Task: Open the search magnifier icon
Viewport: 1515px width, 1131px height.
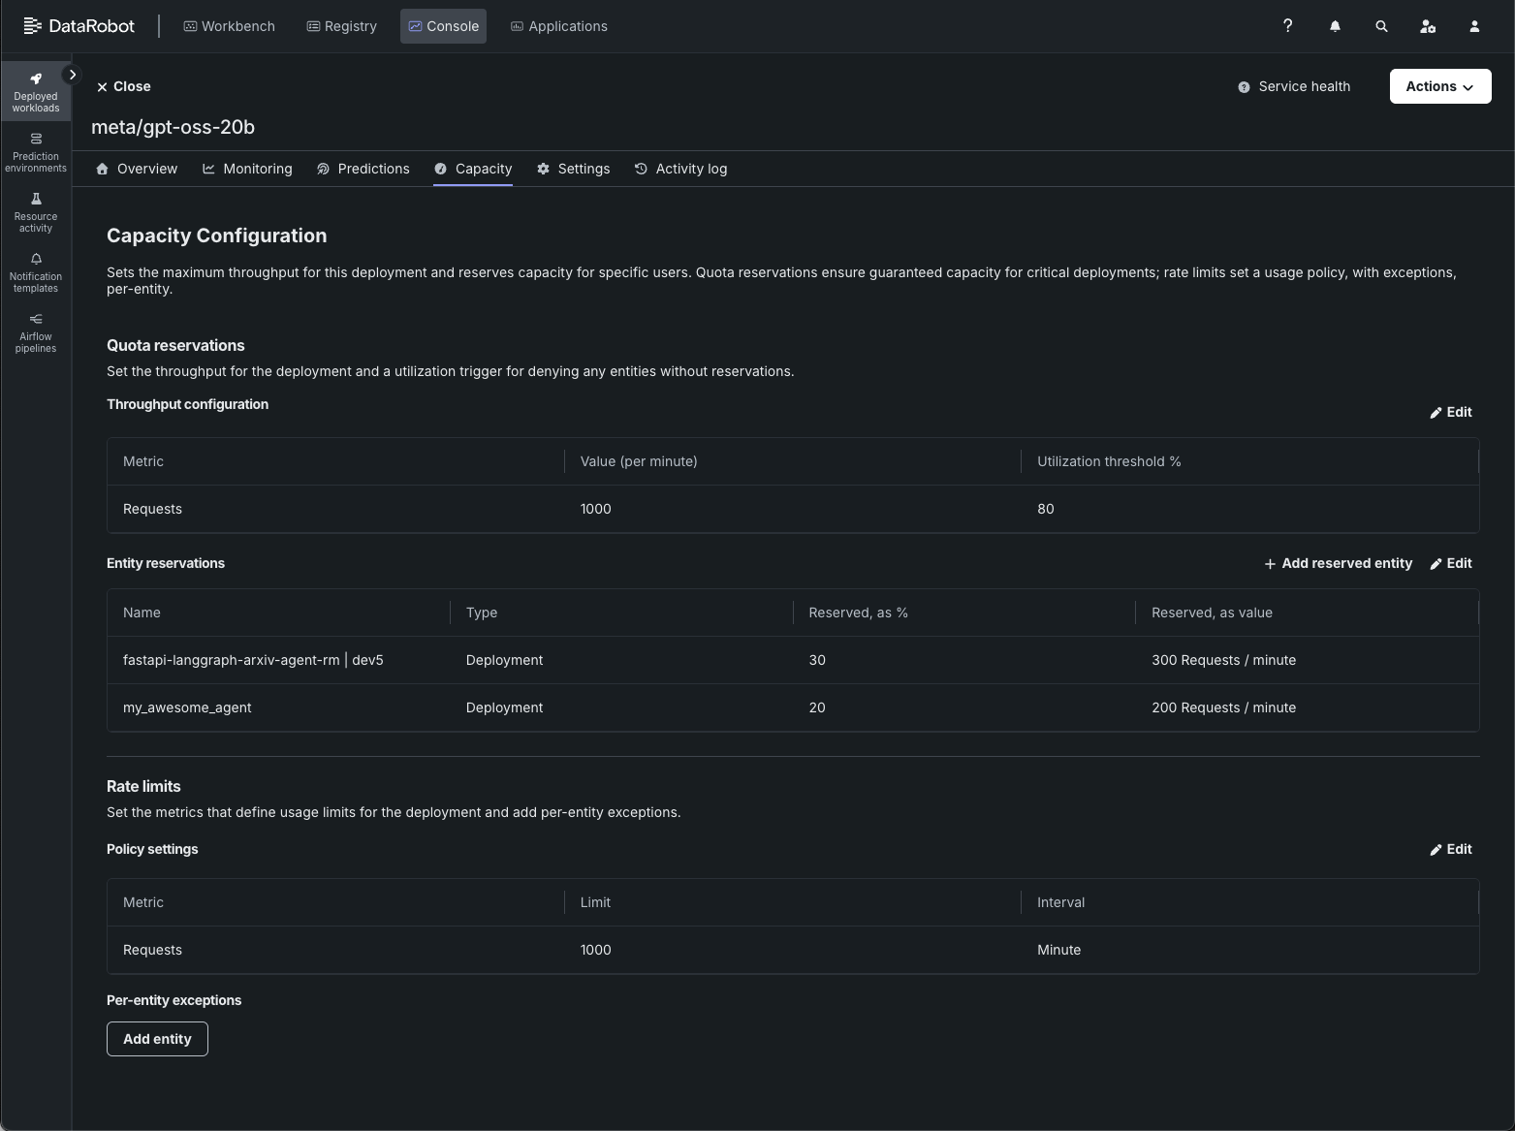Action: point(1381,26)
